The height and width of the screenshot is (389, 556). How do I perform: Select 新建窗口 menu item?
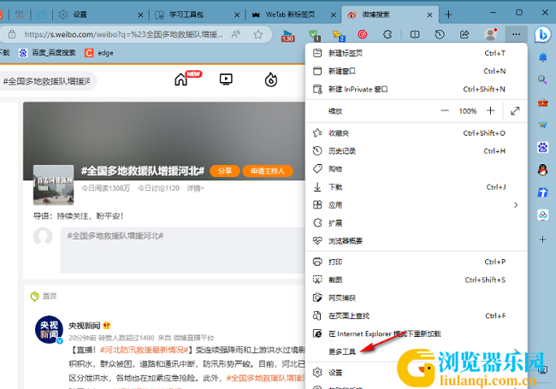(417, 71)
